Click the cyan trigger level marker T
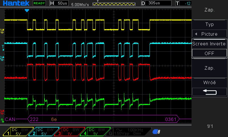The width and height of the screenshot is (228, 137). (x=3, y=48)
